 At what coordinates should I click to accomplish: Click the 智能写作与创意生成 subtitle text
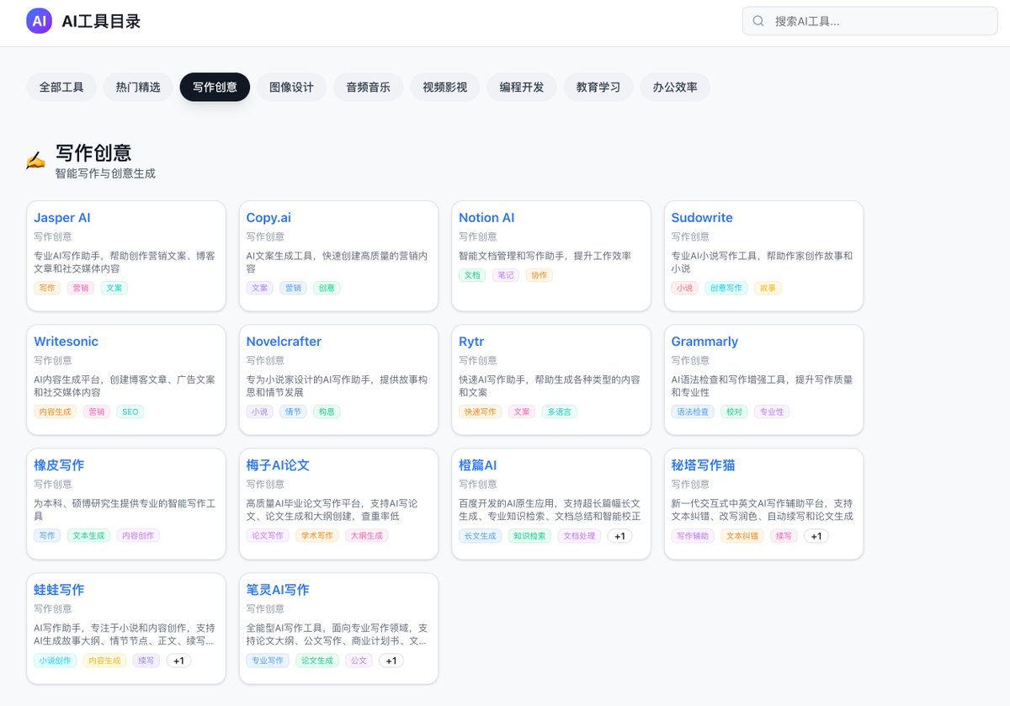coord(105,173)
